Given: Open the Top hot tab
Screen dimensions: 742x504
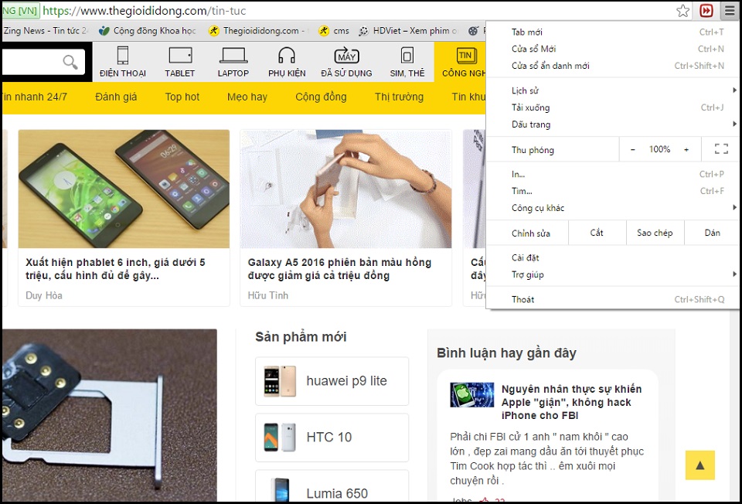Looking at the screenshot, I should [x=182, y=97].
